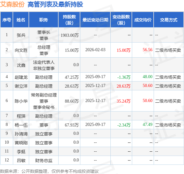Click the name 陈小华
The height and width of the screenshot is (174, 184).
(x=21, y=101)
